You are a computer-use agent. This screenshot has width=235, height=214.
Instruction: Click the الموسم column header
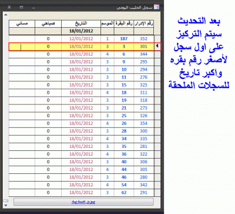click(x=108, y=24)
